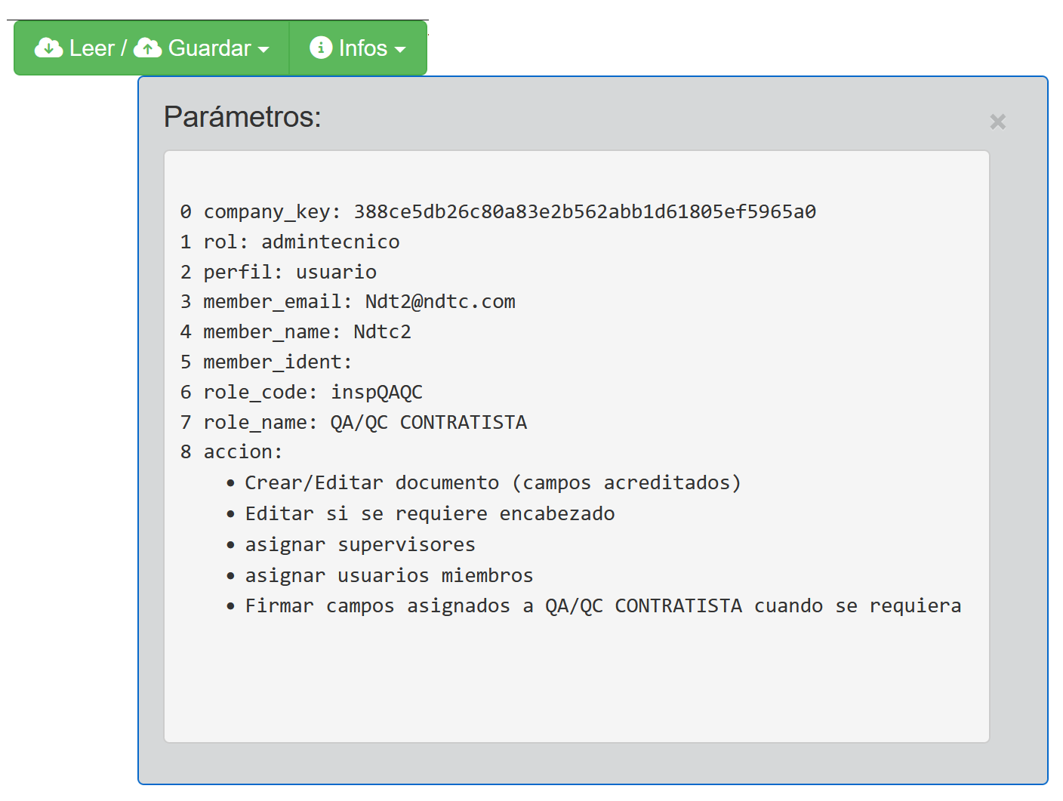This screenshot has width=1063, height=801.
Task: Expand the Leer / Guardar dropdown caret
Action: coord(263,50)
